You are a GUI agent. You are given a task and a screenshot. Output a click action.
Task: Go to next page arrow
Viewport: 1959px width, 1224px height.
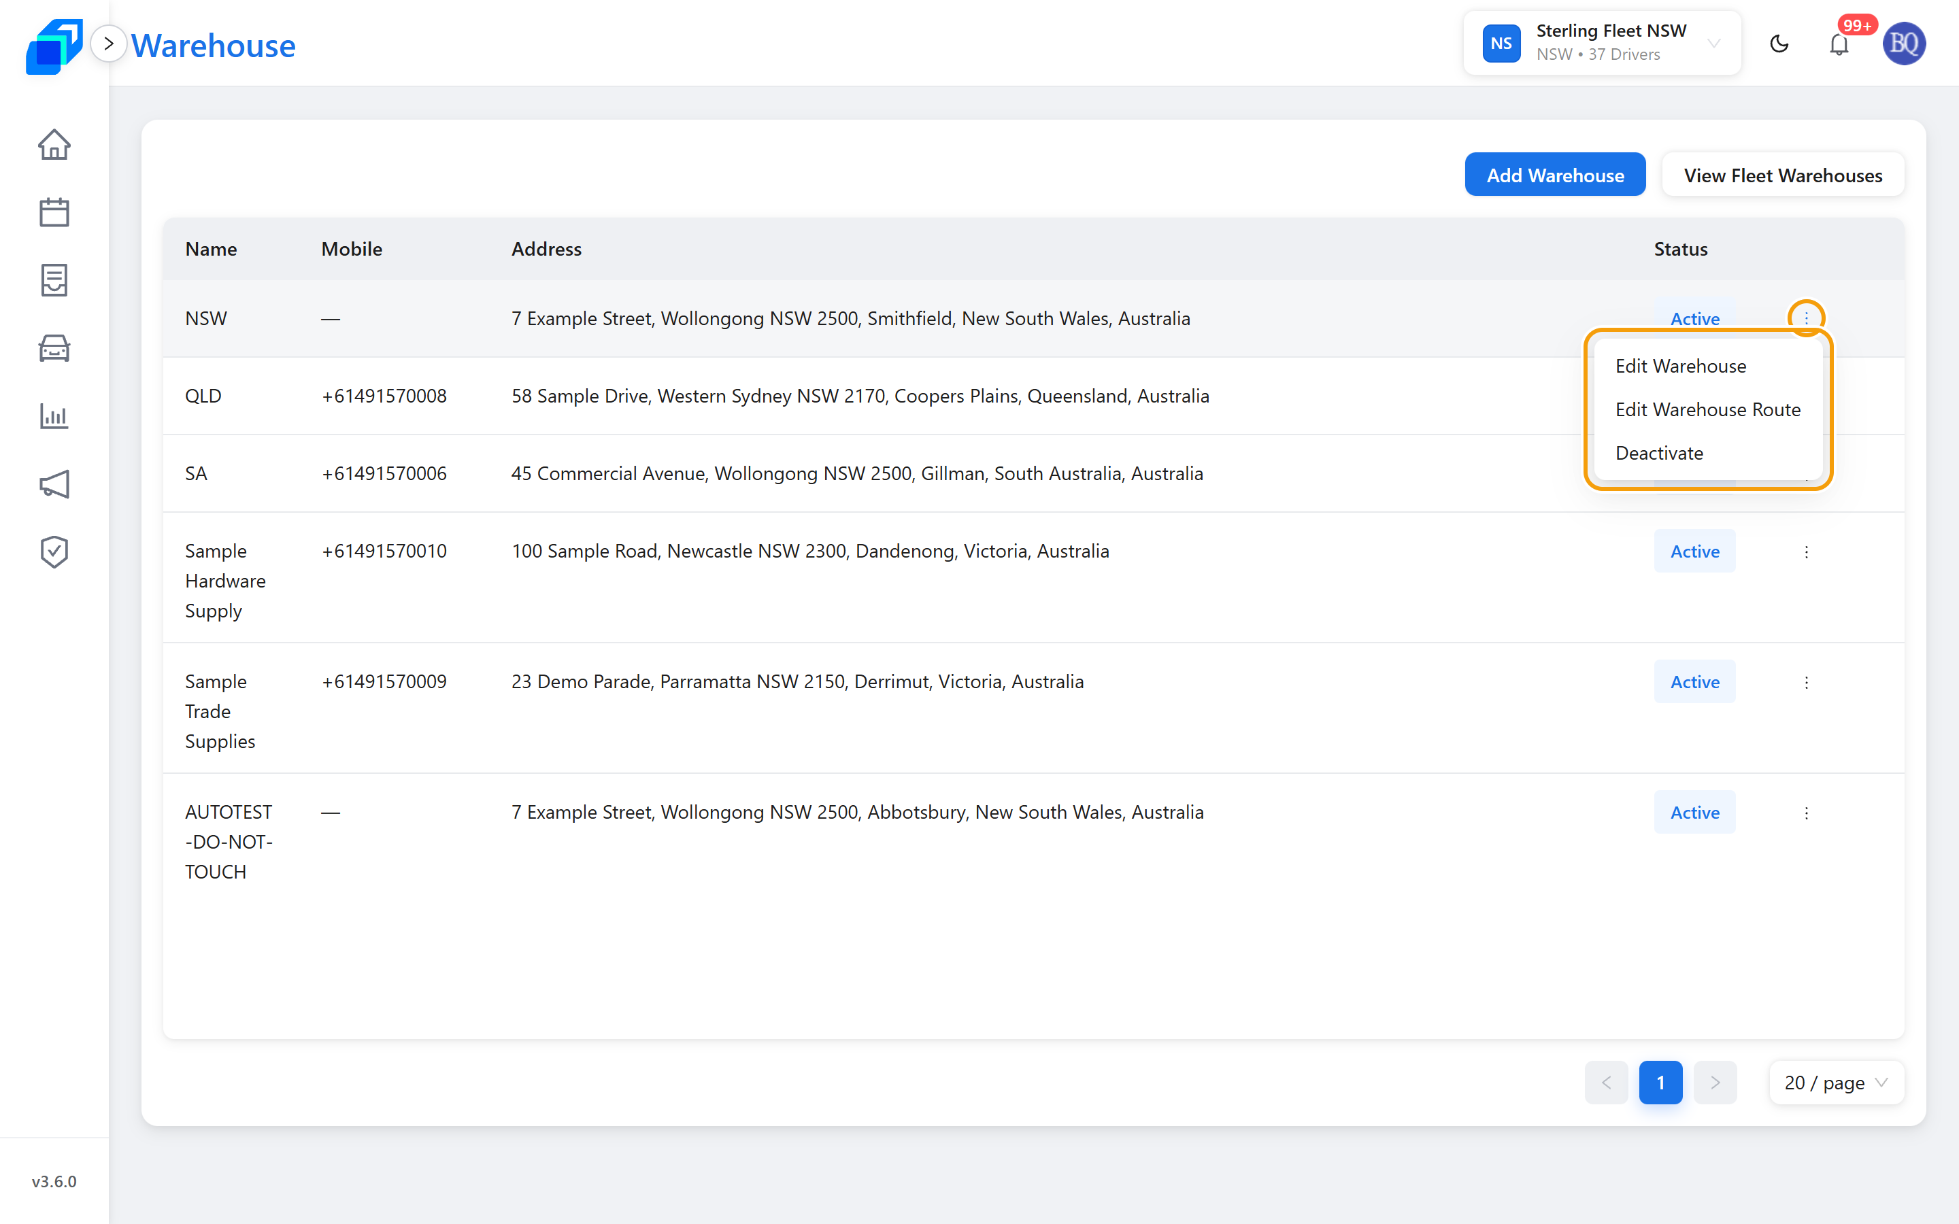[1715, 1083]
